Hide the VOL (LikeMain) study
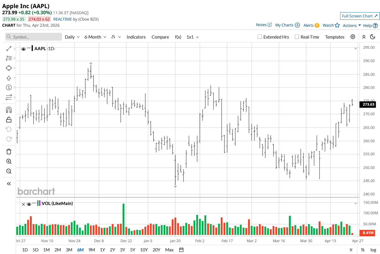The width and height of the screenshot is (380, 254). [29, 204]
